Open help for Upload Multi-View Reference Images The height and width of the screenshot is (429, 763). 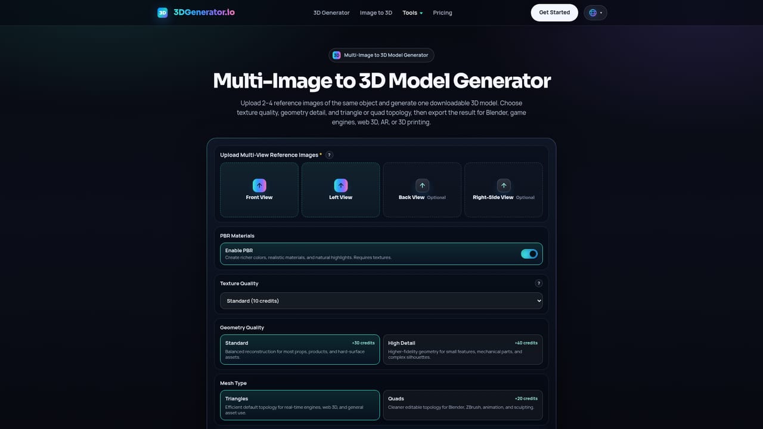point(329,155)
